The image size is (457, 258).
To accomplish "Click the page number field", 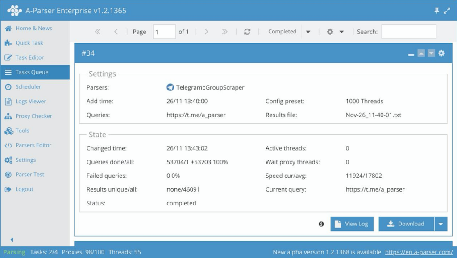I will point(164,32).
